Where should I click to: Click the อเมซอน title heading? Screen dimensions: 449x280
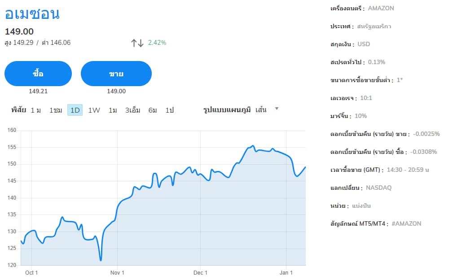click(33, 15)
